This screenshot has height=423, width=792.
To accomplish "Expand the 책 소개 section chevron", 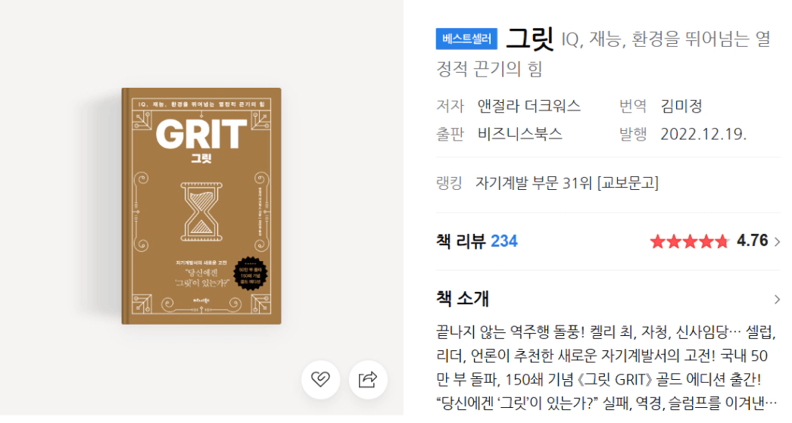I will click(776, 300).
